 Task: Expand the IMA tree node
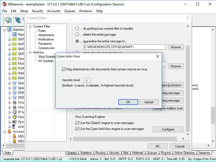click(9, 74)
